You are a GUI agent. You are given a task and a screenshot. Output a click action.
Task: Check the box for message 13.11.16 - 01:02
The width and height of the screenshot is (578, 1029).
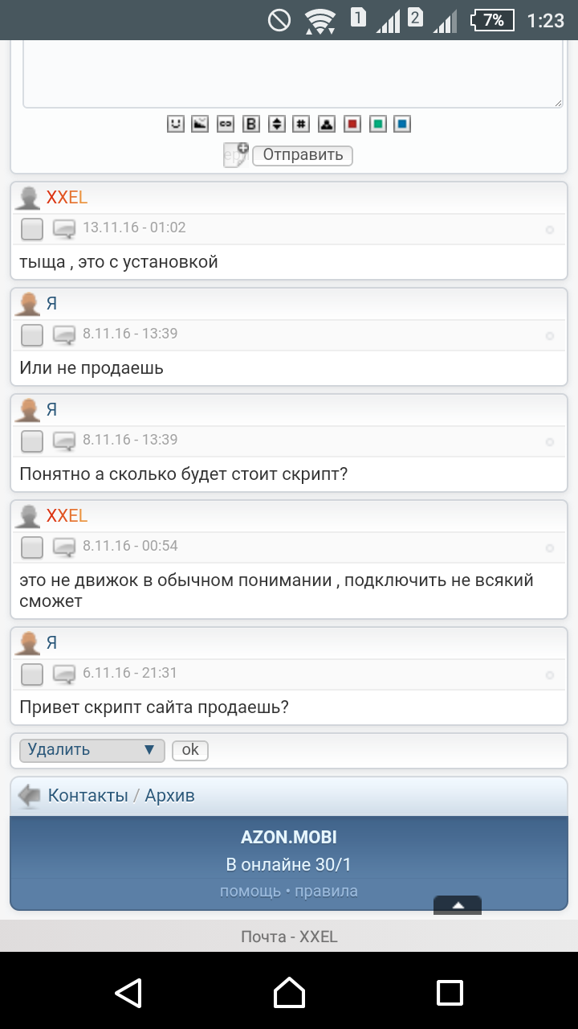click(x=32, y=229)
